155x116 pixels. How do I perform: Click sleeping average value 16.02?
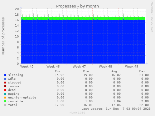coord(116,75)
